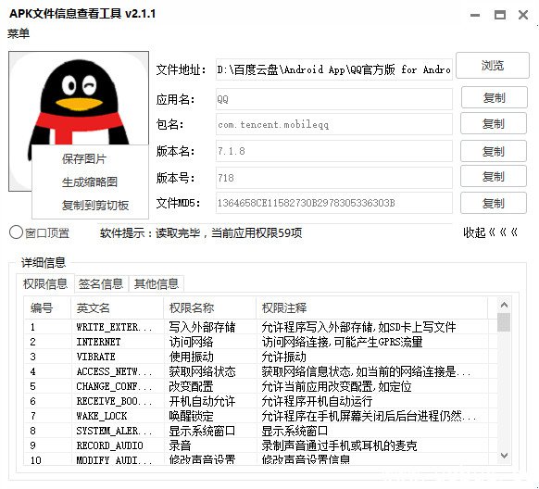The width and height of the screenshot is (539, 489).
Task: Click the scroll-down arrow of the permissions list
Action: [505, 456]
